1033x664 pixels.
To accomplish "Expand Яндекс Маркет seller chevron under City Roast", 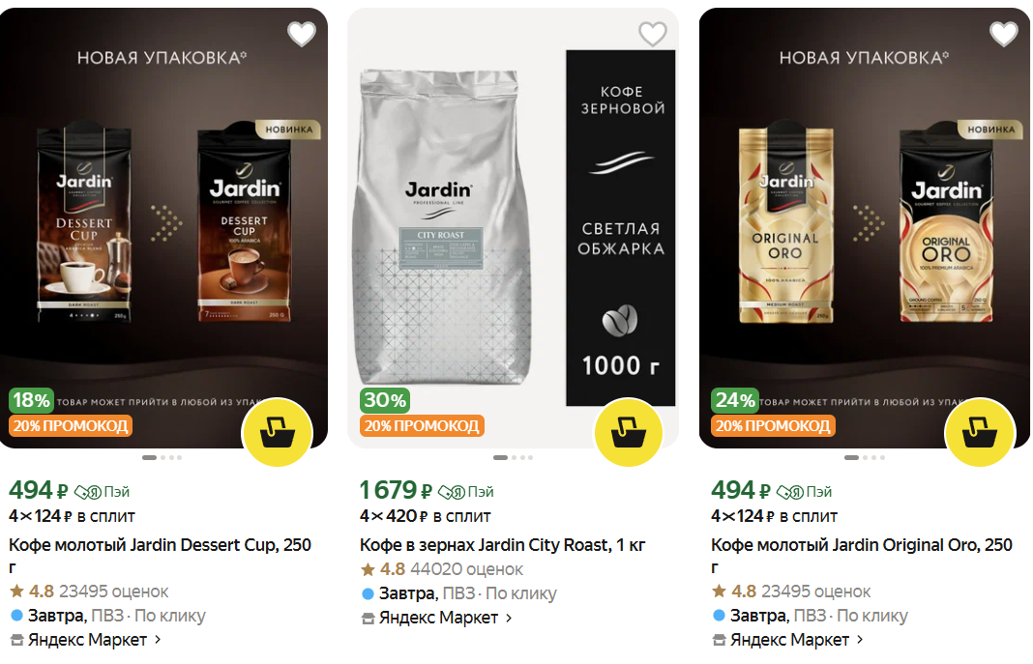I will [509, 618].
